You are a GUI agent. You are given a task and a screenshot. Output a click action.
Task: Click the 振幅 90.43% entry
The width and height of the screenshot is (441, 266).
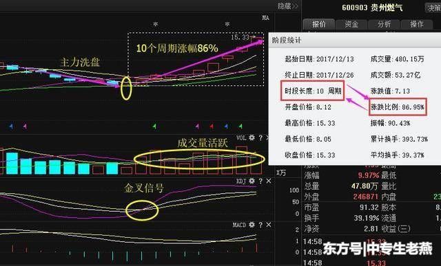pyautogui.click(x=390, y=123)
